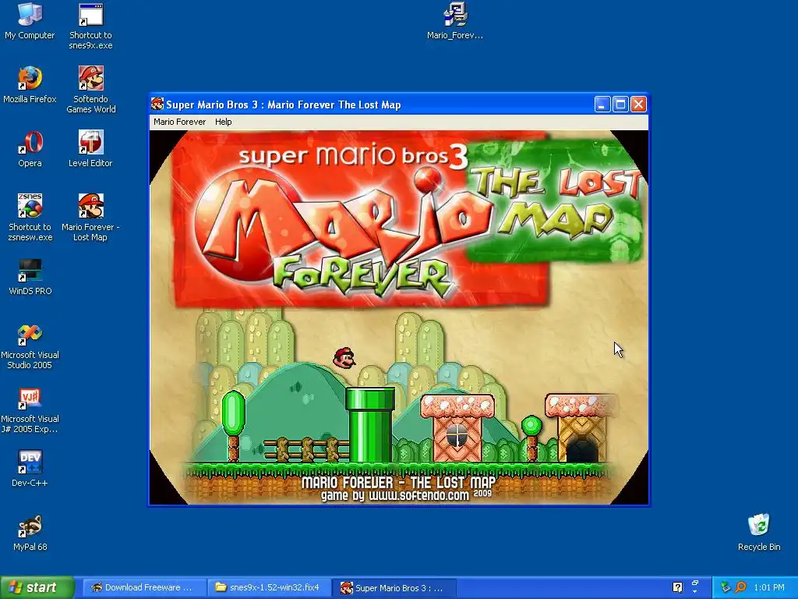Click the magnifier icon in system tray

point(740,587)
